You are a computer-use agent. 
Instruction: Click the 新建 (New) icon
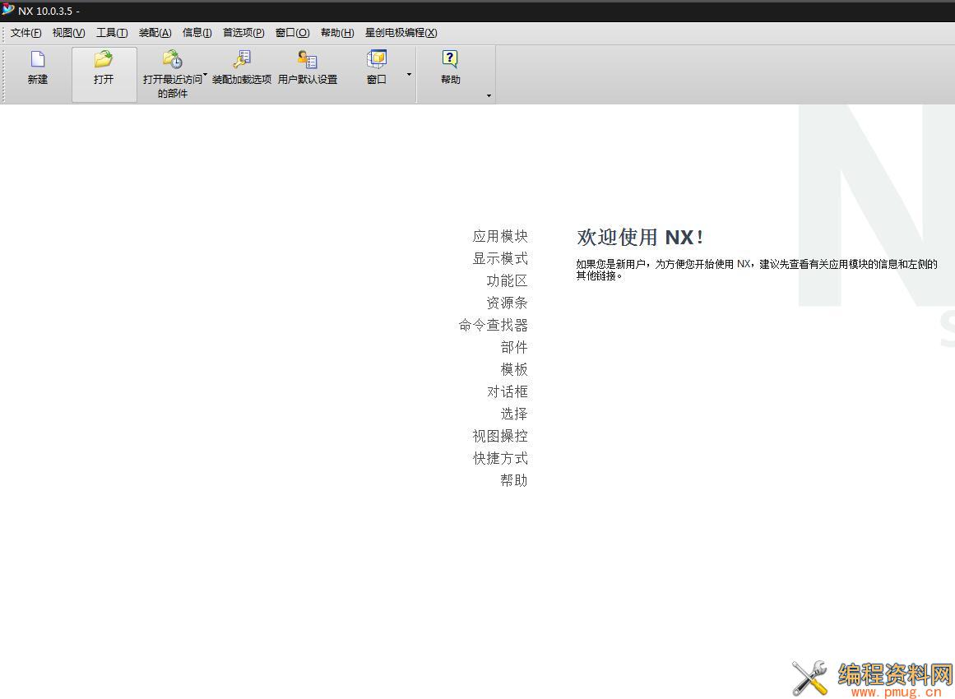click(x=38, y=59)
